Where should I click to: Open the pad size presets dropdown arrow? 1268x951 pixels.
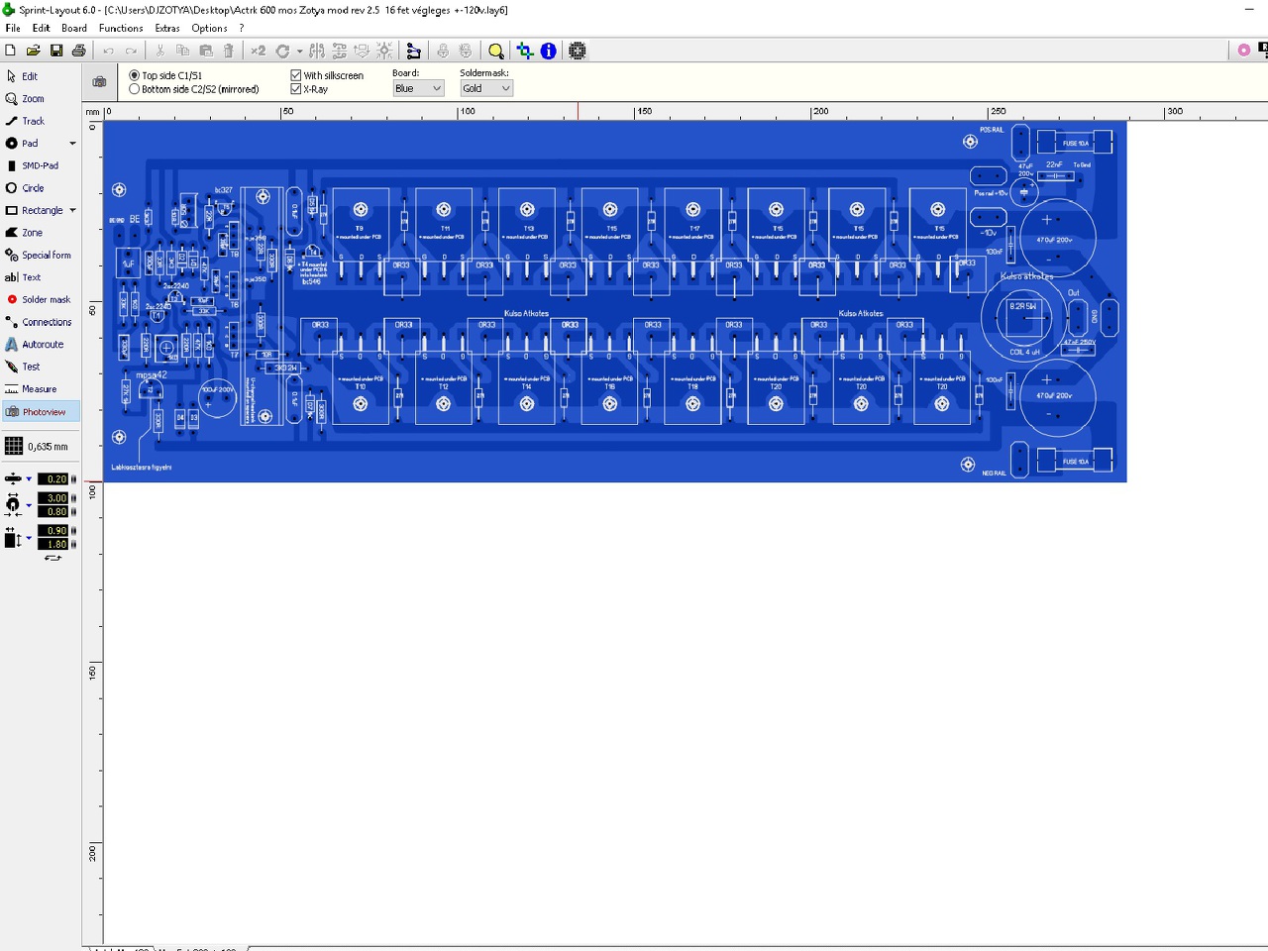coord(29,505)
